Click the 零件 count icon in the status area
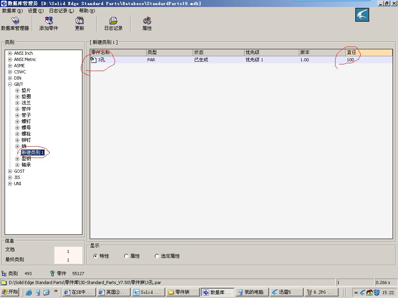Image resolution: width=398 pixels, height=298 pixels. tap(52, 274)
